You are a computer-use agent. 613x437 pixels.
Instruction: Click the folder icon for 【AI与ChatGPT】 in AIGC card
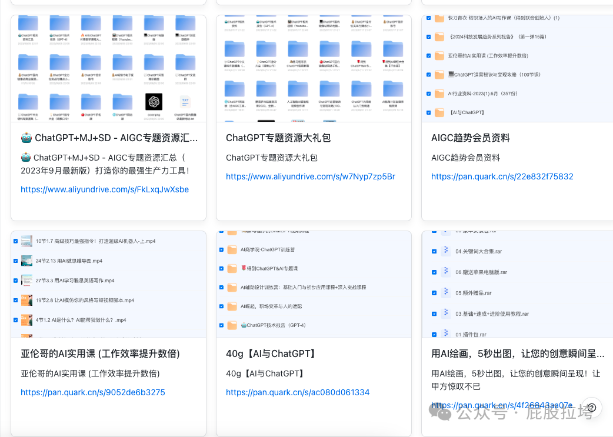point(439,112)
